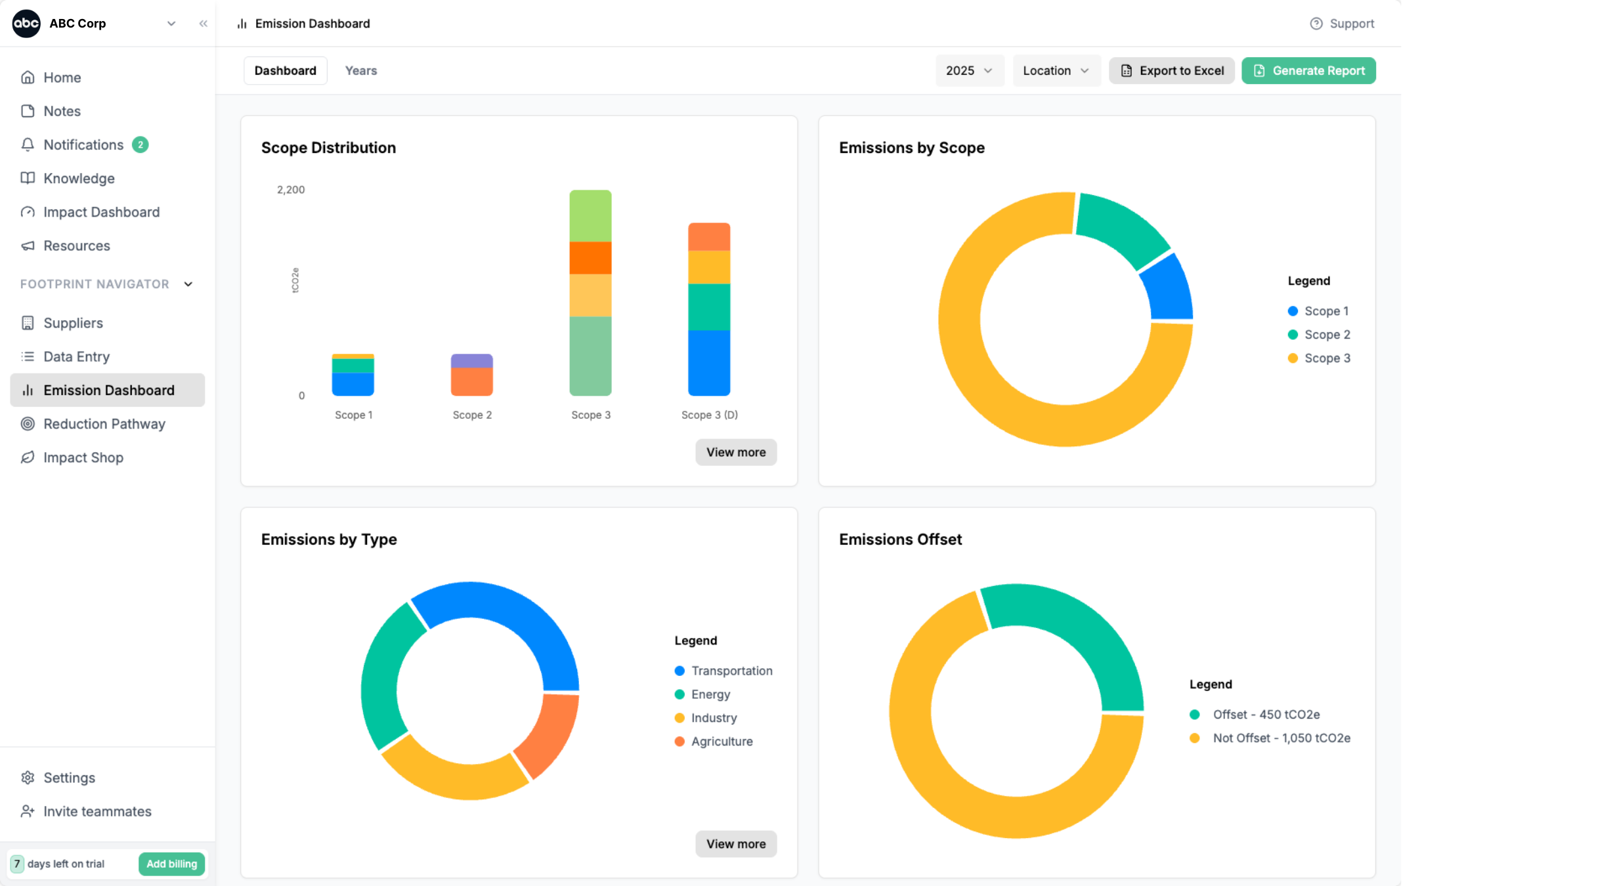Image resolution: width=1615 pixels, height=886 pixels.
Task: Click the Resources megaphone icon
Action: 28,245
